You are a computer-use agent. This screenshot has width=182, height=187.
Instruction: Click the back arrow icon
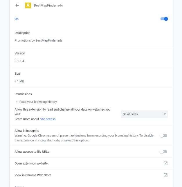[17, 6]
